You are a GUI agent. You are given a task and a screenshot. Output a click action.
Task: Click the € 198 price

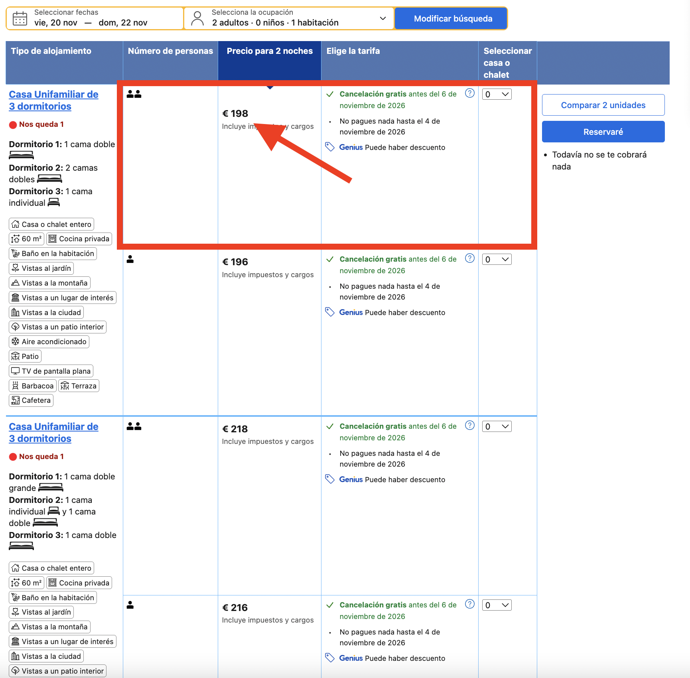[235, 114]
